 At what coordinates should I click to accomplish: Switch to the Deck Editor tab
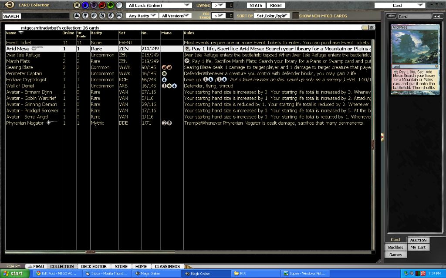point(94,266)
